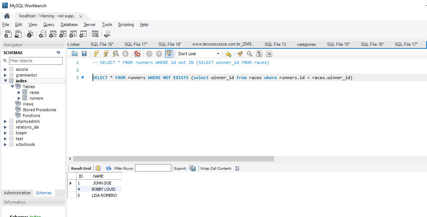Export recordset to file icon
Image resolution: width=427 pixels, height=217 pixels.
[192, 168]
